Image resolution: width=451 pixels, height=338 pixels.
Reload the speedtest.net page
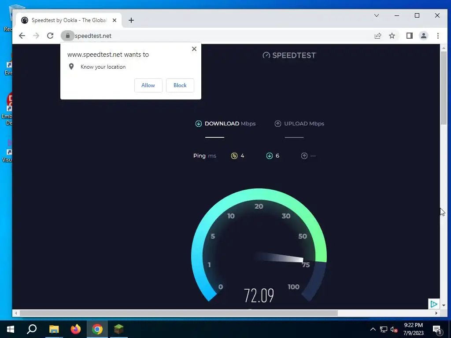(x=50, y=36)
